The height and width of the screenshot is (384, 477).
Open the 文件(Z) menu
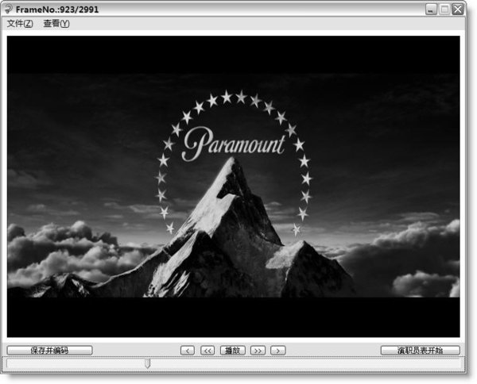(x=20, y=23)
